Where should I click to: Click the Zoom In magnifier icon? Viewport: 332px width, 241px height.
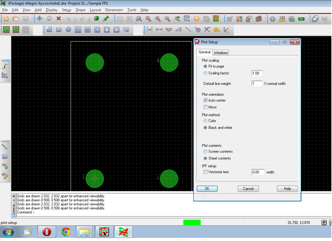tap(158, 19)
